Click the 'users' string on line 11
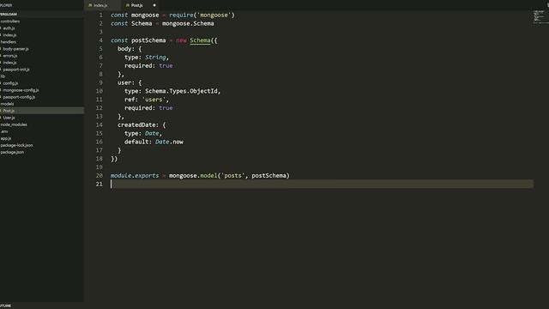 pyautogui.click(x=154, y=100)
